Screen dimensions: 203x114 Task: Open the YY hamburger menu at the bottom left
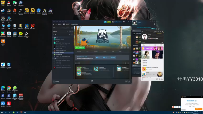click(143, 79)
